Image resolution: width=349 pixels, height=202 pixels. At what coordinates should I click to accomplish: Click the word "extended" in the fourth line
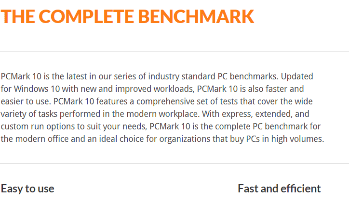273,114
